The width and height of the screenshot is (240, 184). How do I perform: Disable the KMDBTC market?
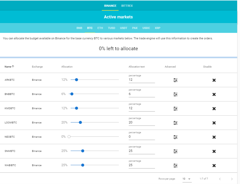[214, 109]
